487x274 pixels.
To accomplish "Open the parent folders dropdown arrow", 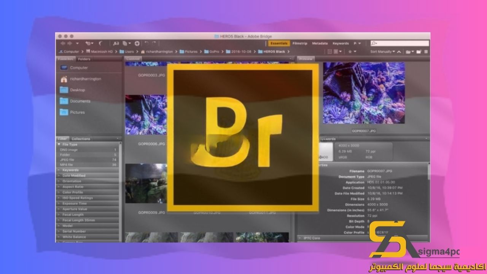I will click(x=78, y=44).
